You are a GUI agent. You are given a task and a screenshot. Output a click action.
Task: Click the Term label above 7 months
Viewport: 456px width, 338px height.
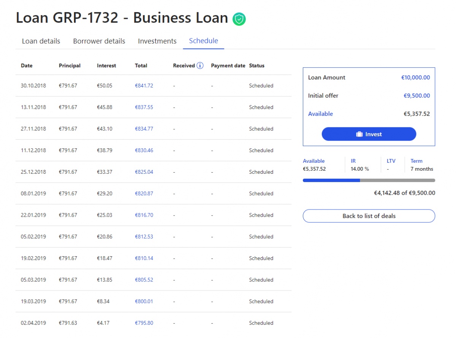point(416,161)
